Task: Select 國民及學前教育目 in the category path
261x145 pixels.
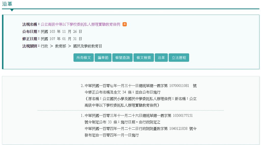Action: click(x=87, y=46)
